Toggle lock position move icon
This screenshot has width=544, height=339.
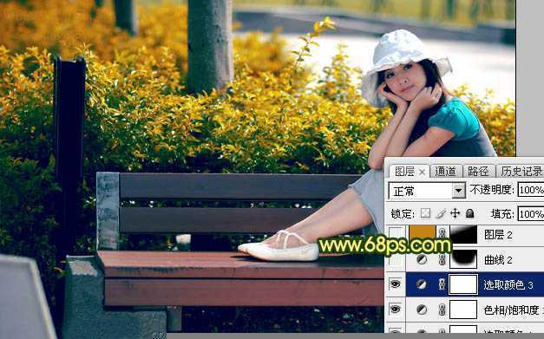click(x=455, y=213)
